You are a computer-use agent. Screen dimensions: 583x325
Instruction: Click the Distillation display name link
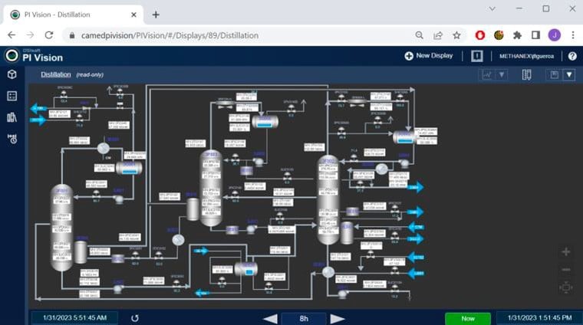click(56, 74)
